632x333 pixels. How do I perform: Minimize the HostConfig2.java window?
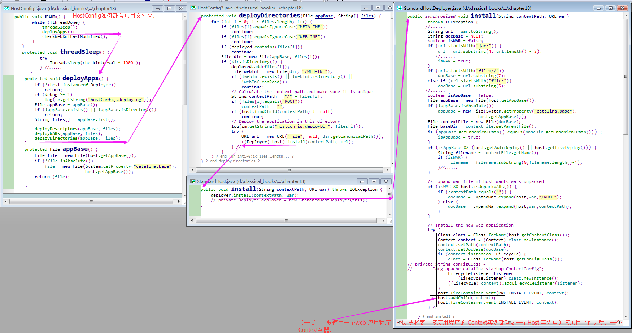pos(157,8)
